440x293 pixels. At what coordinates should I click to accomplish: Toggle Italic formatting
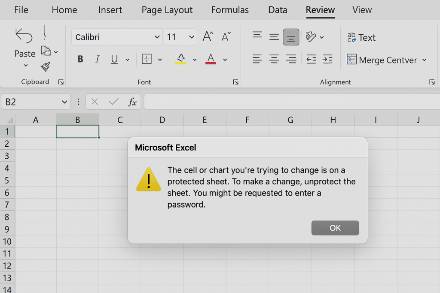pyautogui.click(x=98, y=60)
